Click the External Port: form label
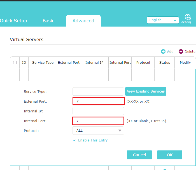 [35, 101]
